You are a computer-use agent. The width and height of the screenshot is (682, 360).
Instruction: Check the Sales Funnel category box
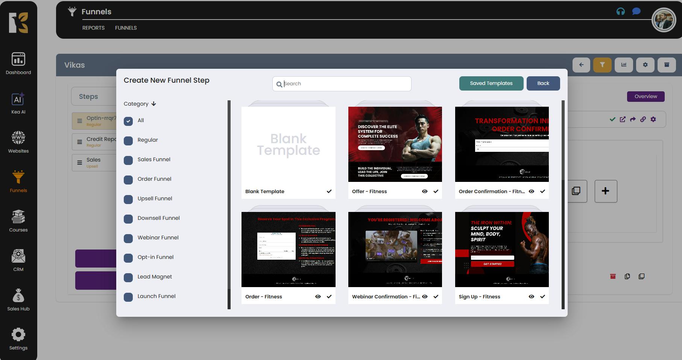point(128,160)
